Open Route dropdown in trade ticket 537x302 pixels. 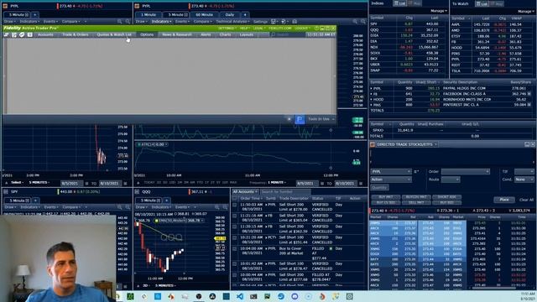(451, 180)
